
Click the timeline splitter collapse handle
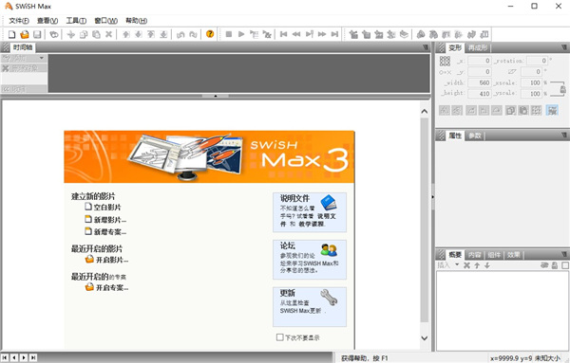click(216, 96)
